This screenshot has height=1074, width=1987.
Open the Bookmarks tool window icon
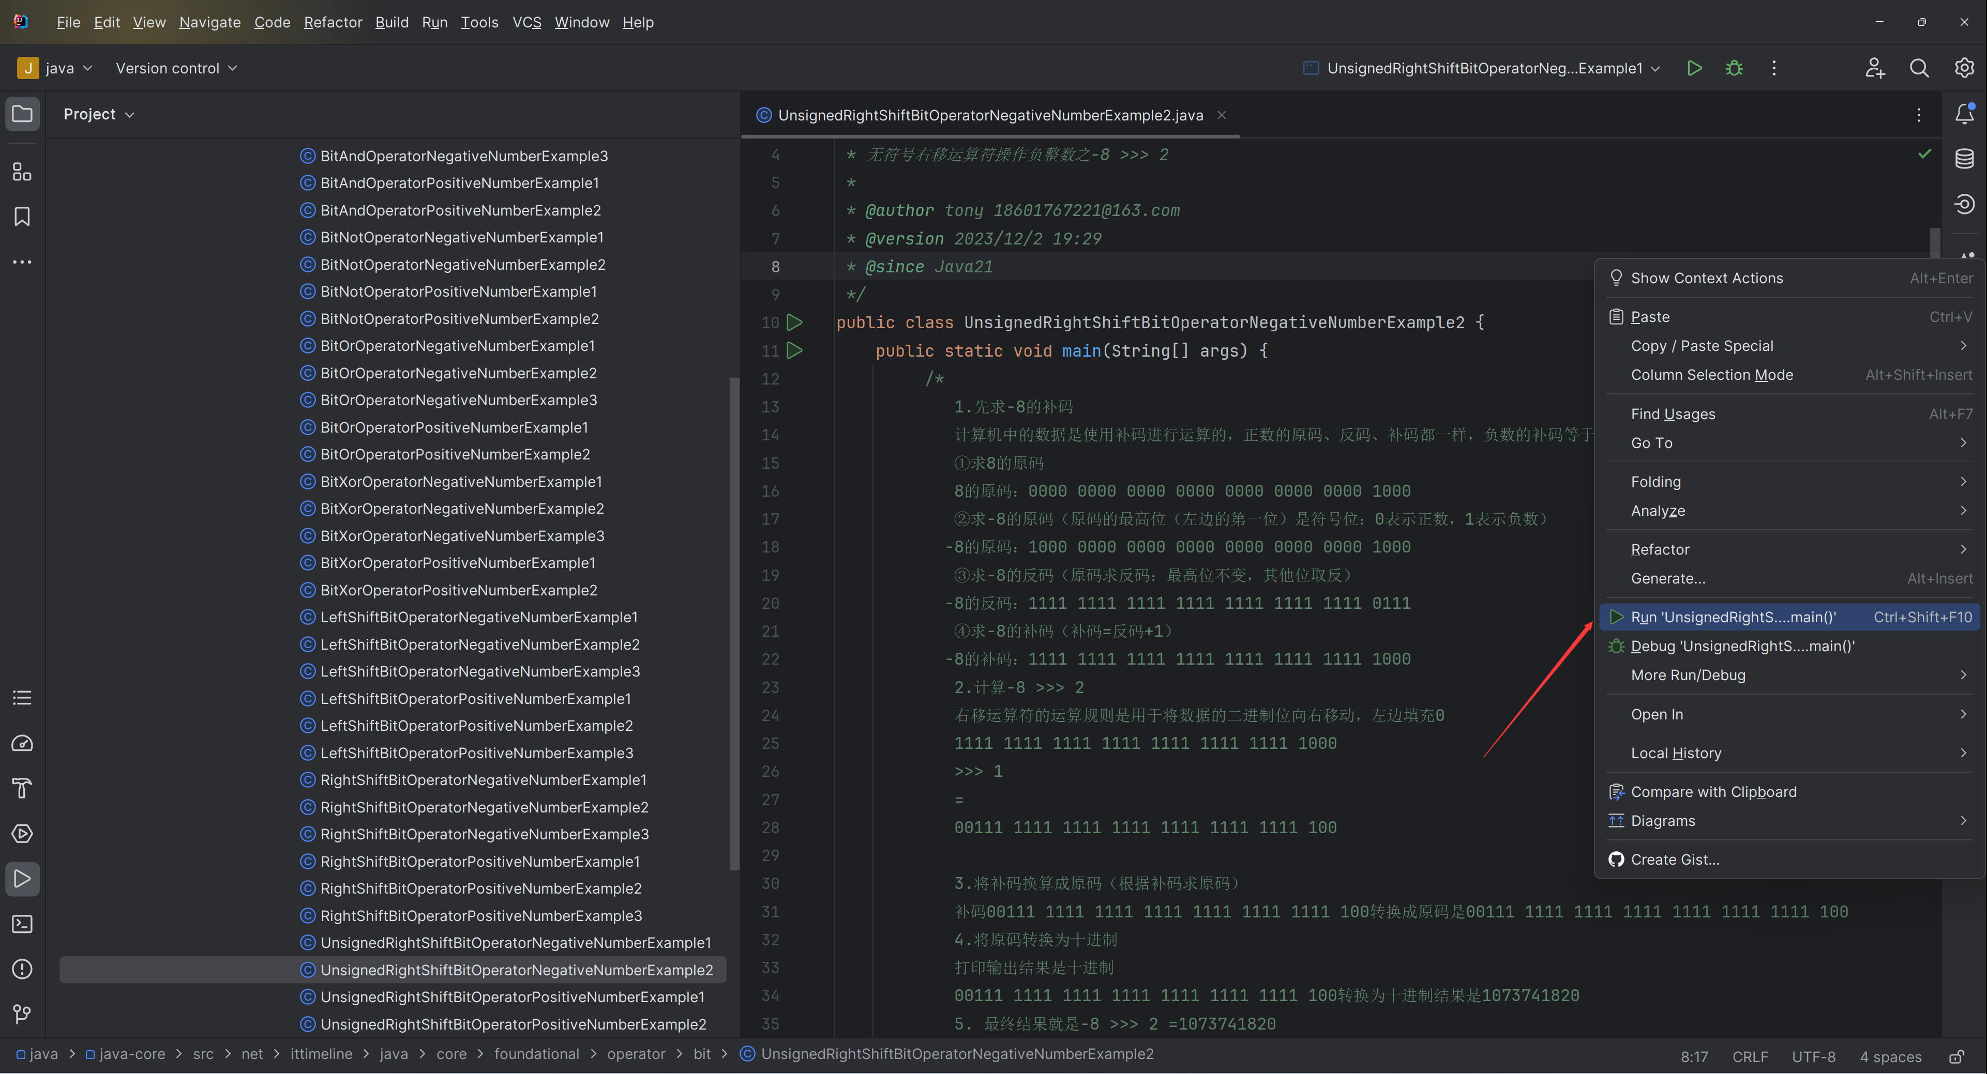(x=22, y=217)
